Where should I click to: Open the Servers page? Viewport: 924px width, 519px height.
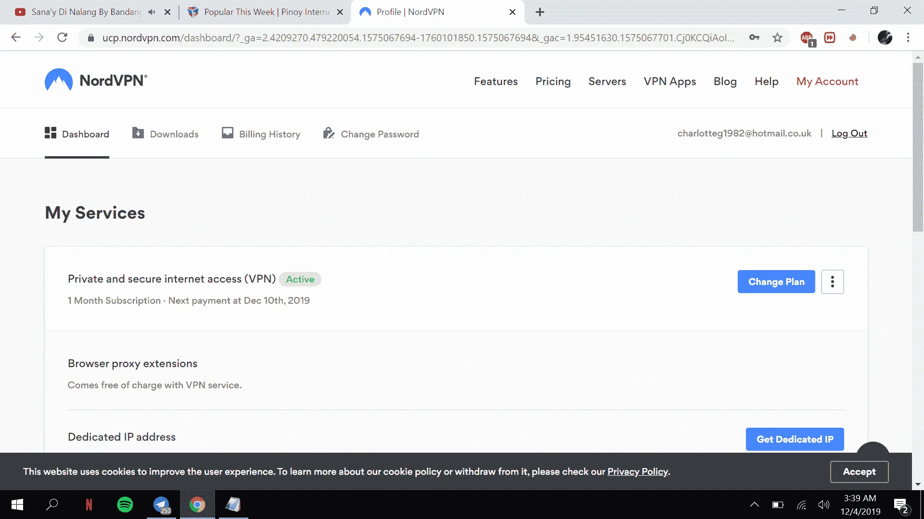(607, 81)
